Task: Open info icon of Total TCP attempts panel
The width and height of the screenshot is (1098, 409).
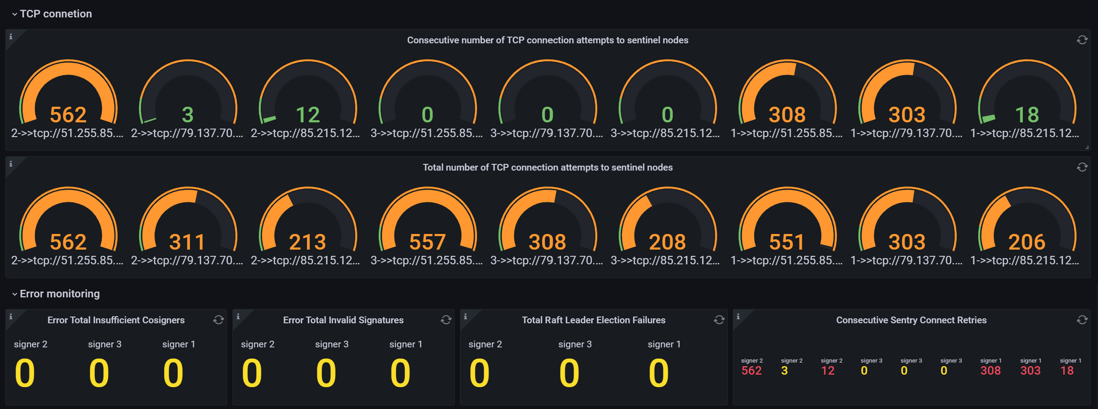Action: [11, 164]
